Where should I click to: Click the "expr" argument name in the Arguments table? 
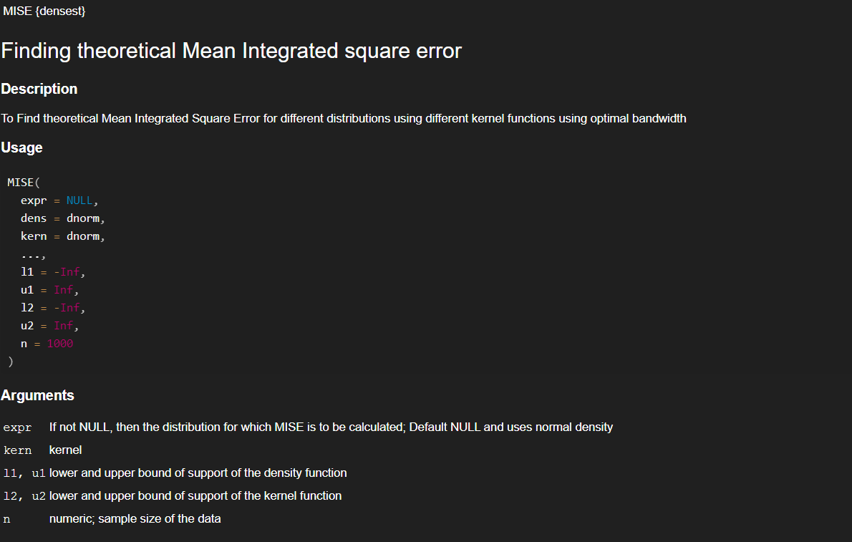click(x=18, y=427)
